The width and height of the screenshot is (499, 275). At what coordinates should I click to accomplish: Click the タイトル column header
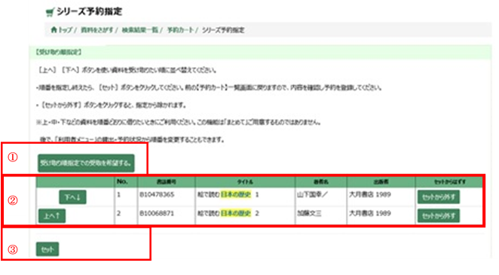(x=245, y=182)
